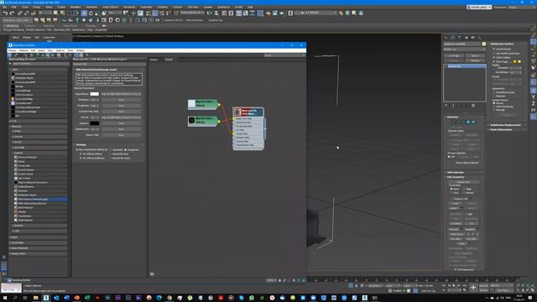Toggle Normal Flip Red checkbox
This screenshot has width=537, height=302.
tap(111, 154)
